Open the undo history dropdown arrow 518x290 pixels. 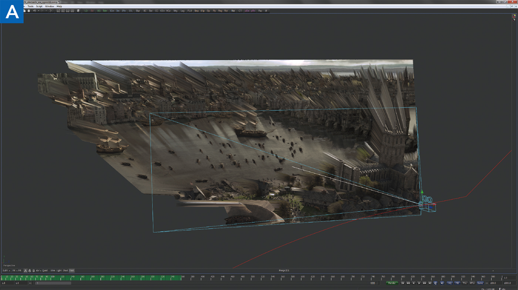(38, 11)
